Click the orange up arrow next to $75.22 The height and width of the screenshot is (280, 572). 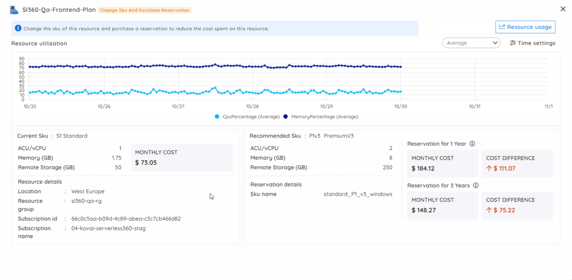click(490, 210)
